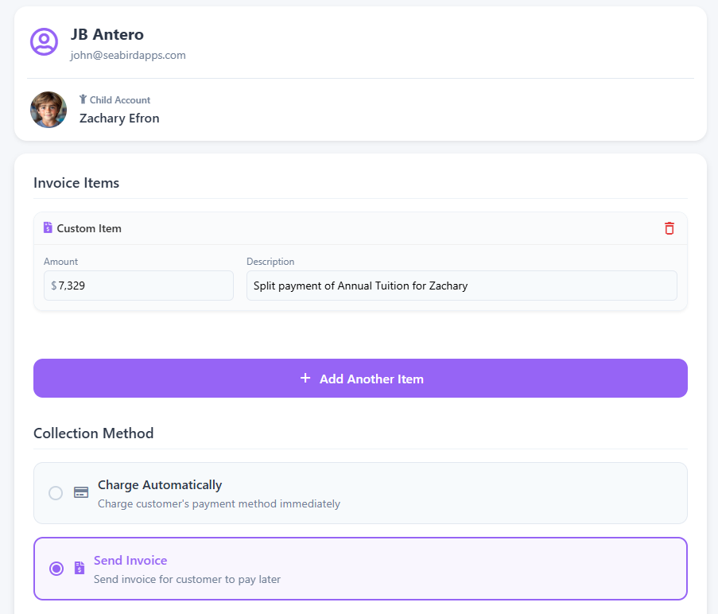Click the child figure icon beside Child Account
Viewport: 718px width, 614px height.
[83, 99]
